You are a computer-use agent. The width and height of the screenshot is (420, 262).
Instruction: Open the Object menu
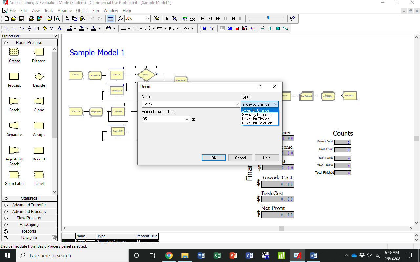point(82,11)
